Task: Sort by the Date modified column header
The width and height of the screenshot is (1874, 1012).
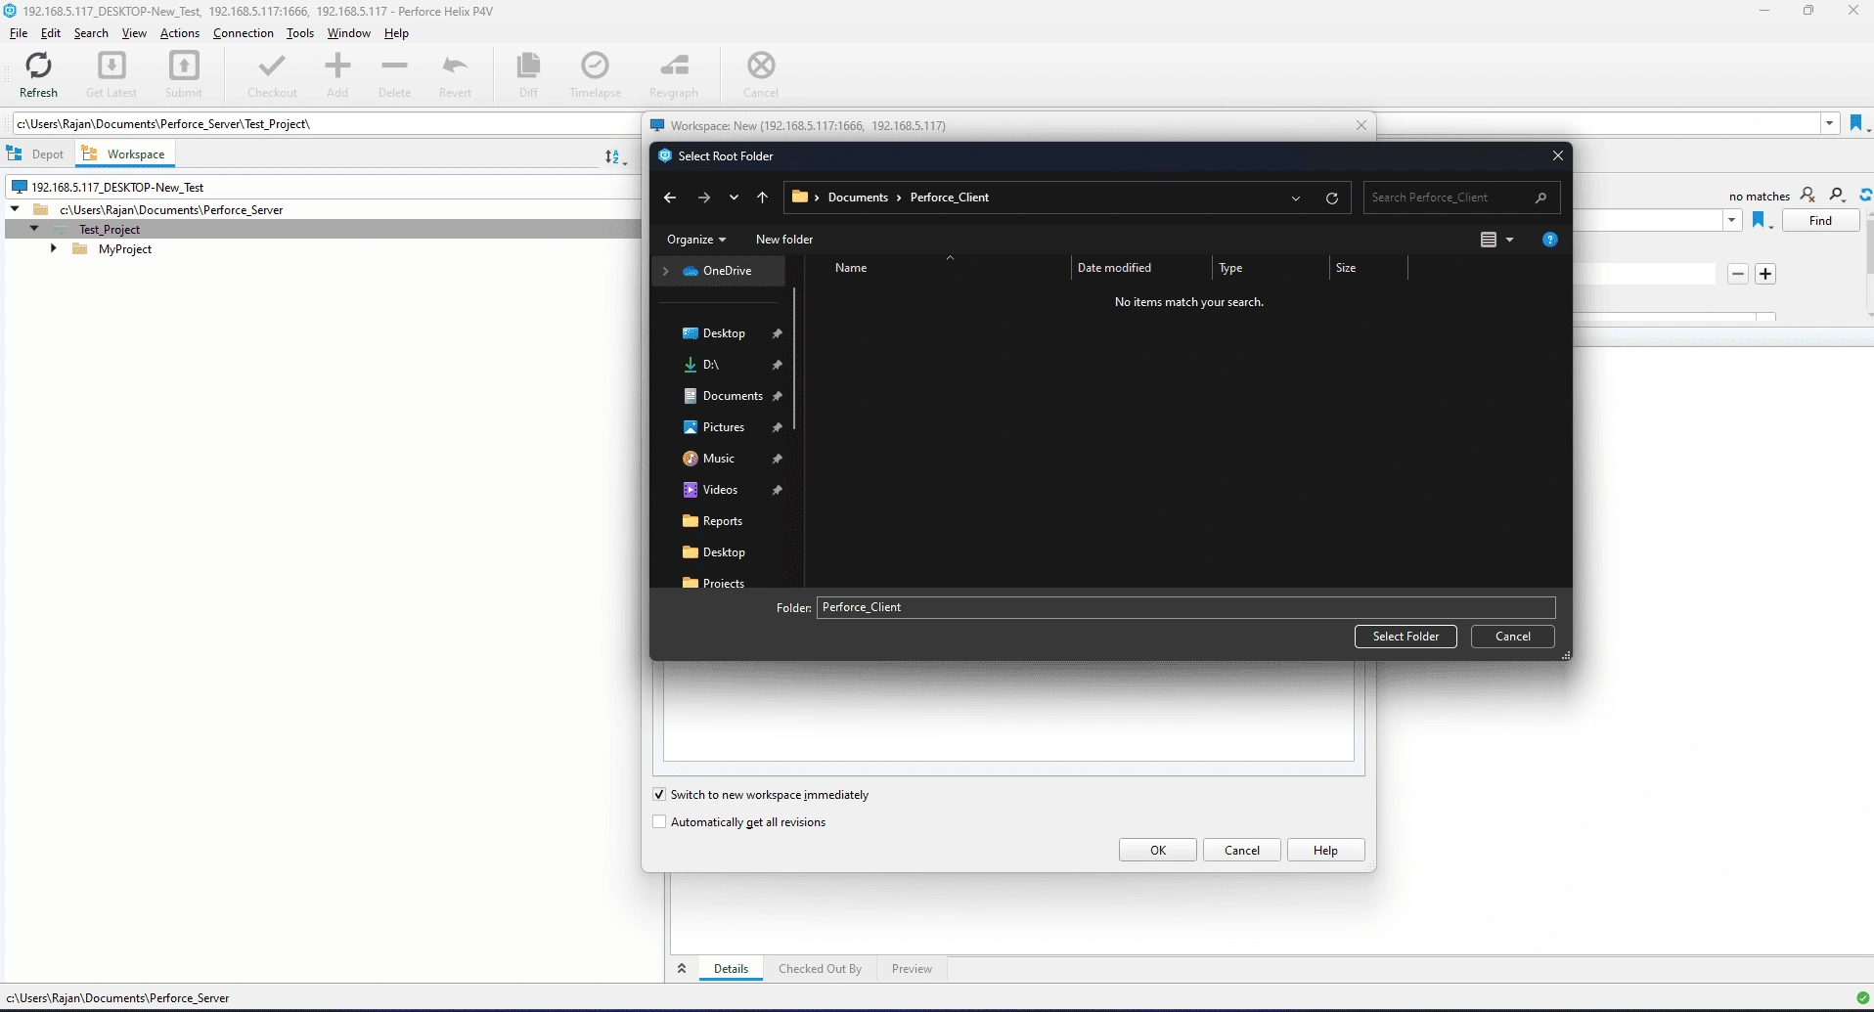Action: pyautogui.click(x=1114, y=268)
